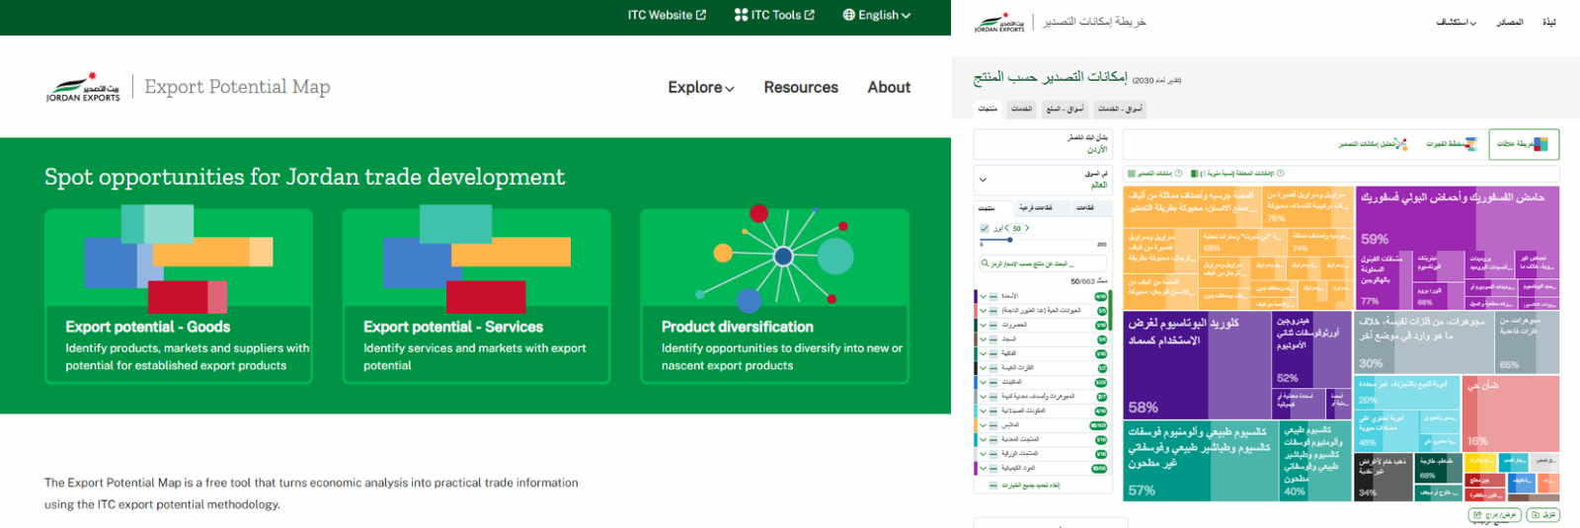Open the ITC Tools grid menu
The image size is (1580, 528).
774,15
